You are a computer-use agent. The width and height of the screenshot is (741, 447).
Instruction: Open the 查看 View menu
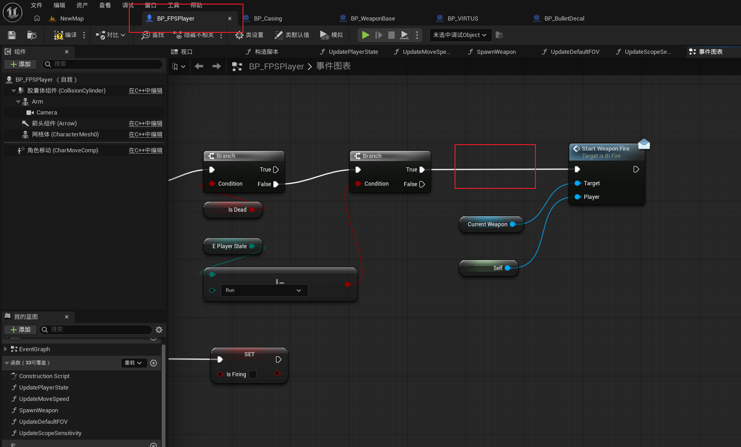105,5
